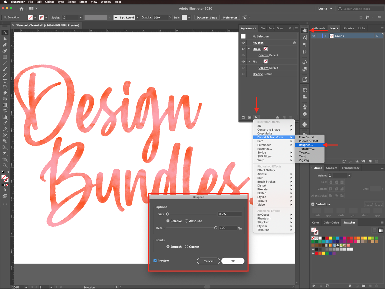Open the Align panel dock icon

[305, 97]
